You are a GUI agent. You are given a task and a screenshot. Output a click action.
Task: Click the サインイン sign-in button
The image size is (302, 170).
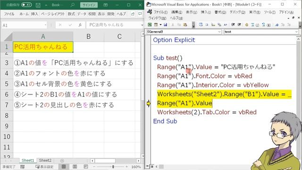(89, 5)
